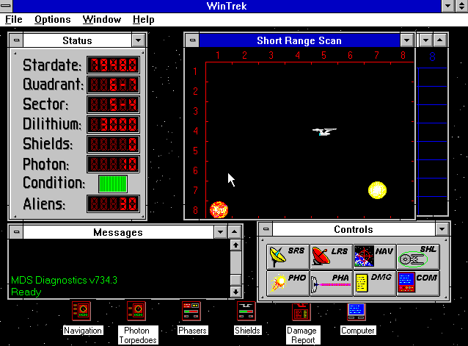Click the Messages window title bar
Viewport: 468px width, 346px height.
[118, 232]
